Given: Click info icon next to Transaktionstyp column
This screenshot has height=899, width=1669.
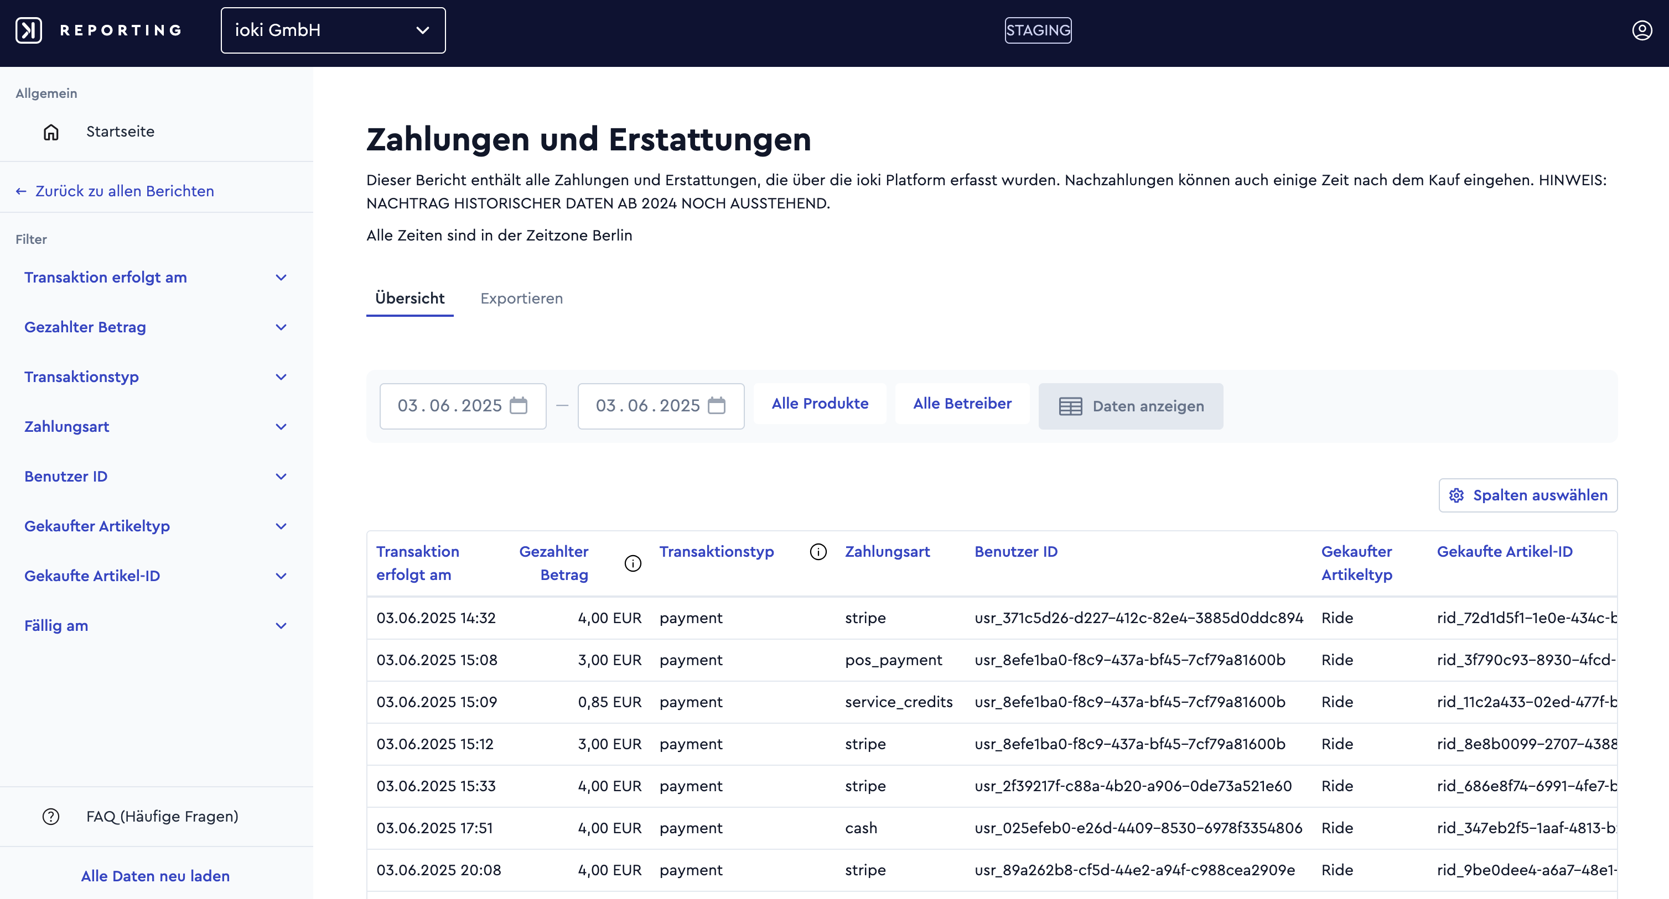Looking at the screenshot, I should point(818,552).
